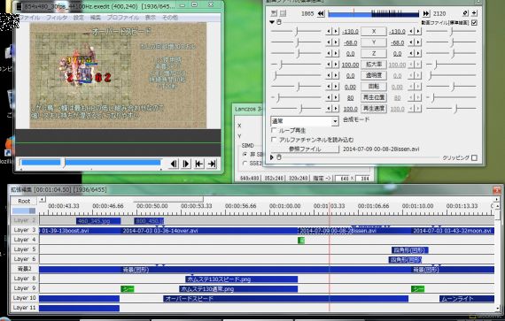Increase right Y value with its right arrow
The width and height of the screenshot is (505, 321).
click(418, 42)
